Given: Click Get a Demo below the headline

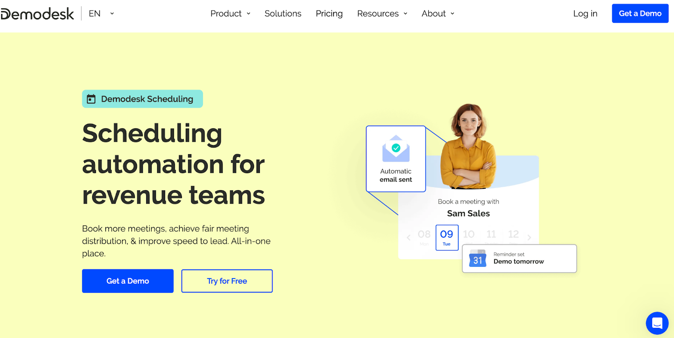Looking at the screenshot, I should [x=128, y=281].
